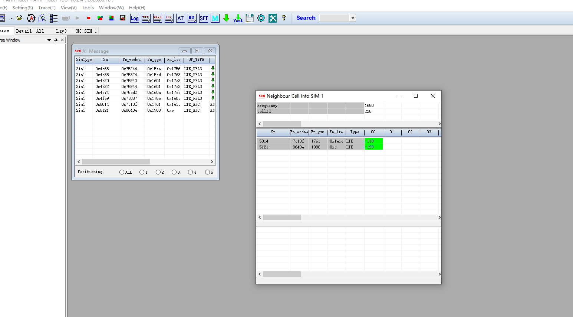Click the Fn_lte column header in All Message

(x=174, y=60)
